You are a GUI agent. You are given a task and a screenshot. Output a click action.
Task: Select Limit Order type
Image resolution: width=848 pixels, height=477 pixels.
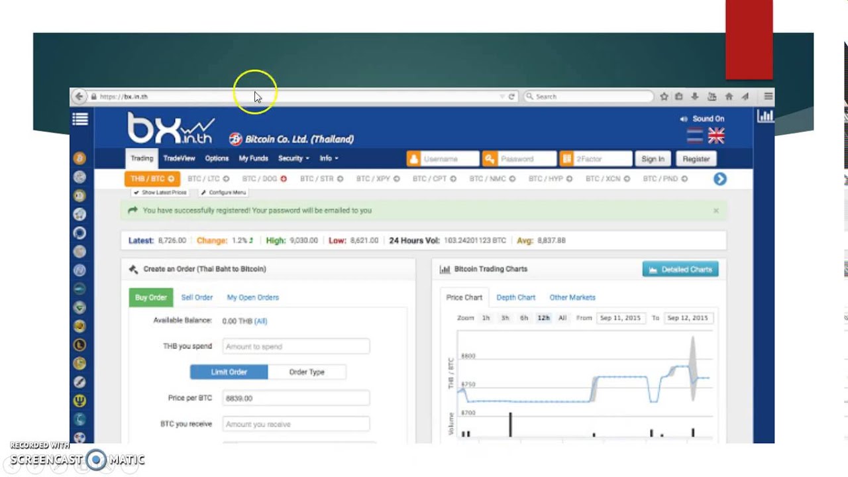point(229,372)
